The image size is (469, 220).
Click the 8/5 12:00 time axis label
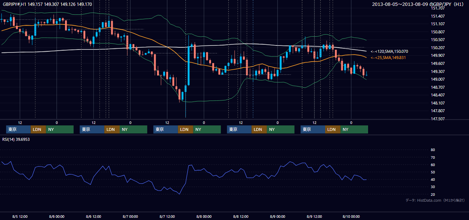pos(20,216)
